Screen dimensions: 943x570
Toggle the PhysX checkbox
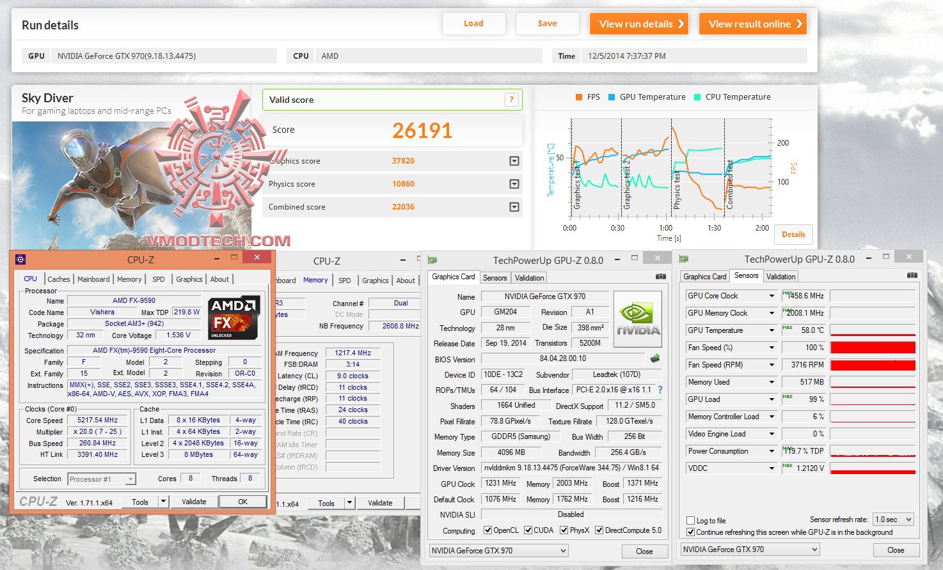564,530
